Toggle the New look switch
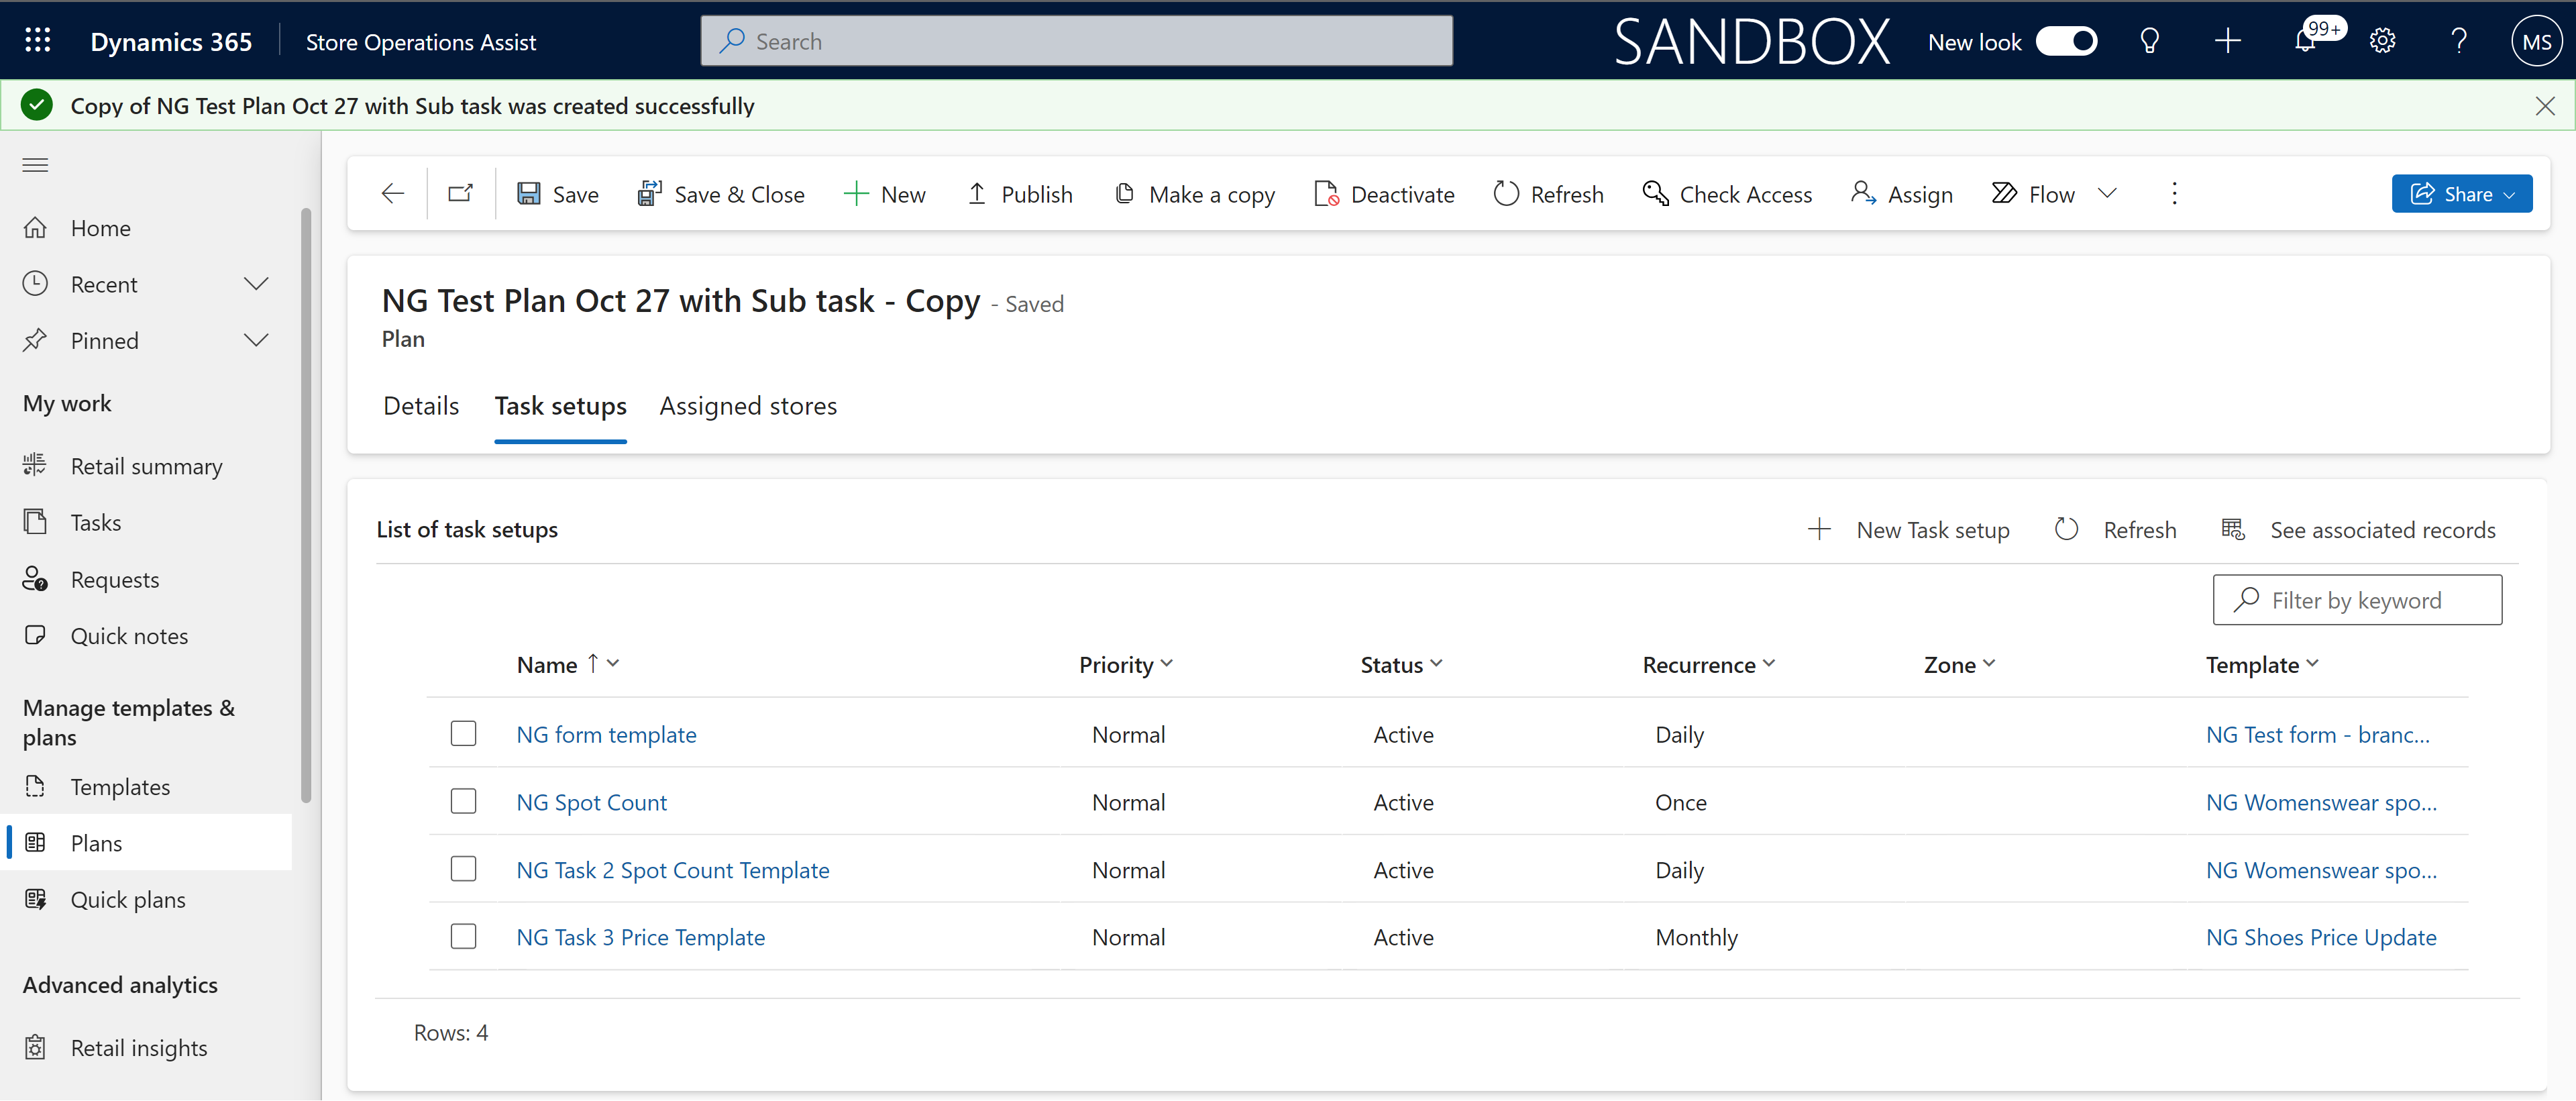Image resolution: width=2576 pixels, height=1101 pixels. point(2067,41)
